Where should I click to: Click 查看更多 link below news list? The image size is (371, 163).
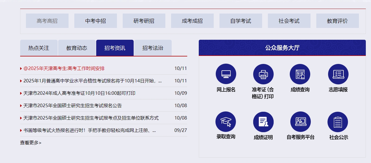pos(31,143)
